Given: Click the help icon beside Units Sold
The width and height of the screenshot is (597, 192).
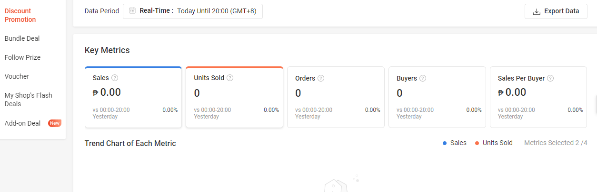Looking at the screenshot, I should [x=230, y=78].
